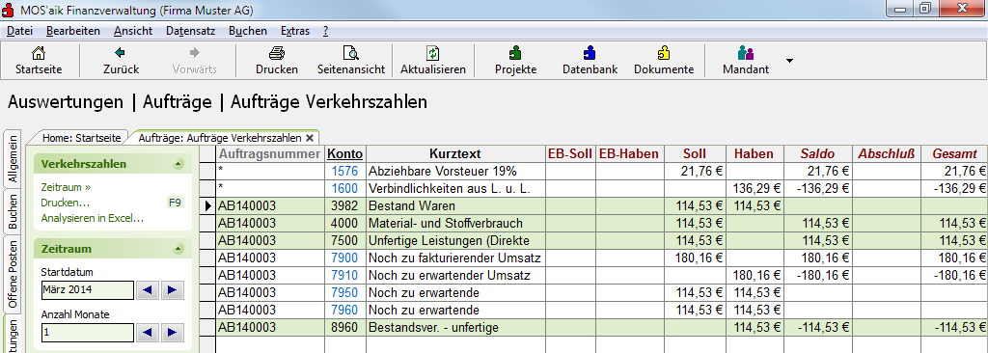Click the Anzahl Monate field
The height and width of the screenshot is (353, 988).
(88, 332)
